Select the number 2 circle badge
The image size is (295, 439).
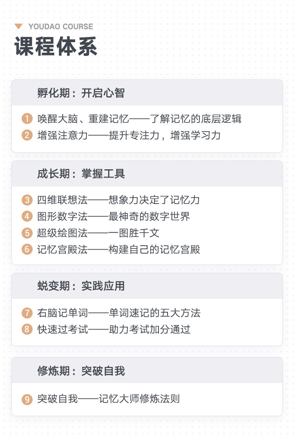pyautogui.click(x=27, y=135)
